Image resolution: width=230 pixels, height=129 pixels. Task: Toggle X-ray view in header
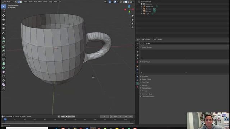point(121,2)
